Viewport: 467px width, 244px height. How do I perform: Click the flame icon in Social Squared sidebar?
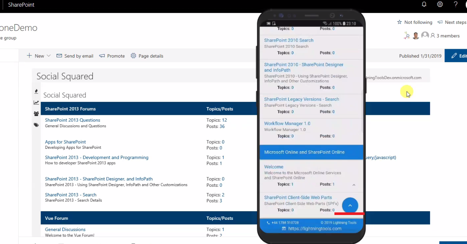(36, 91)
